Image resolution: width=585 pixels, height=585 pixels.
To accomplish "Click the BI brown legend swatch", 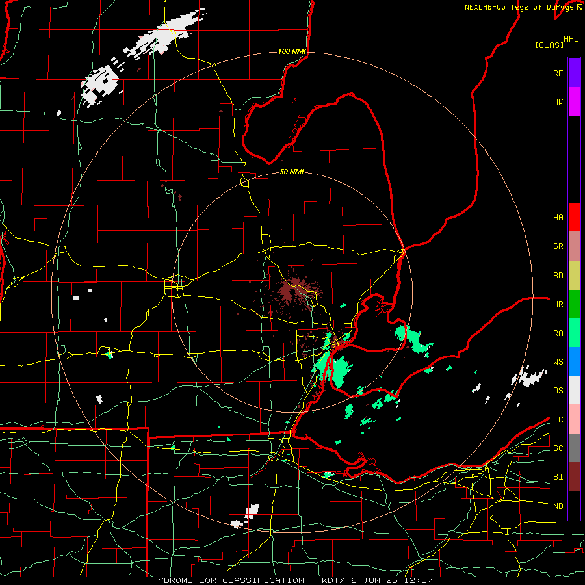I will (x=574, y=477).
